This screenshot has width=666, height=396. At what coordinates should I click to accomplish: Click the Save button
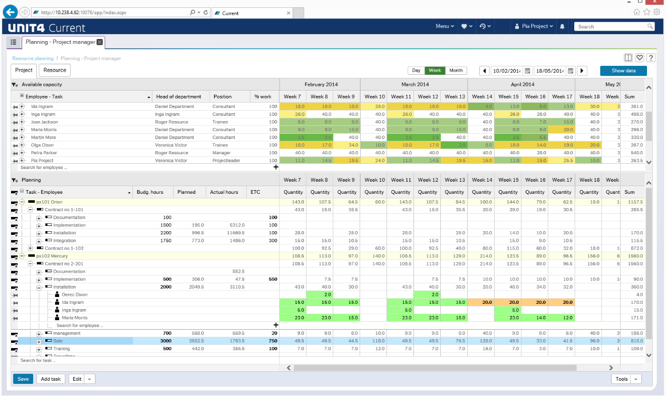point(23,379)
